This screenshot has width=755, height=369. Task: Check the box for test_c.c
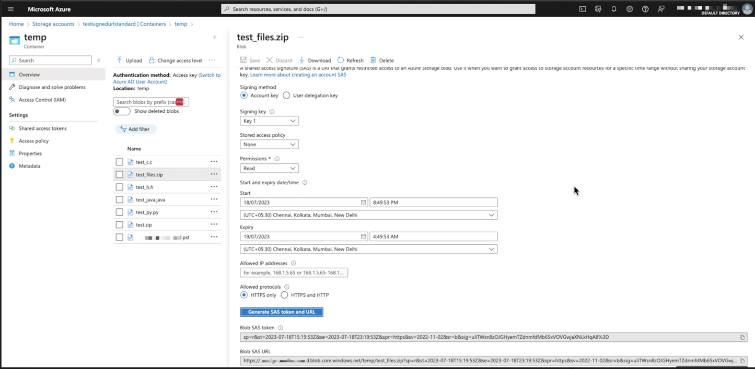point(120,162)
